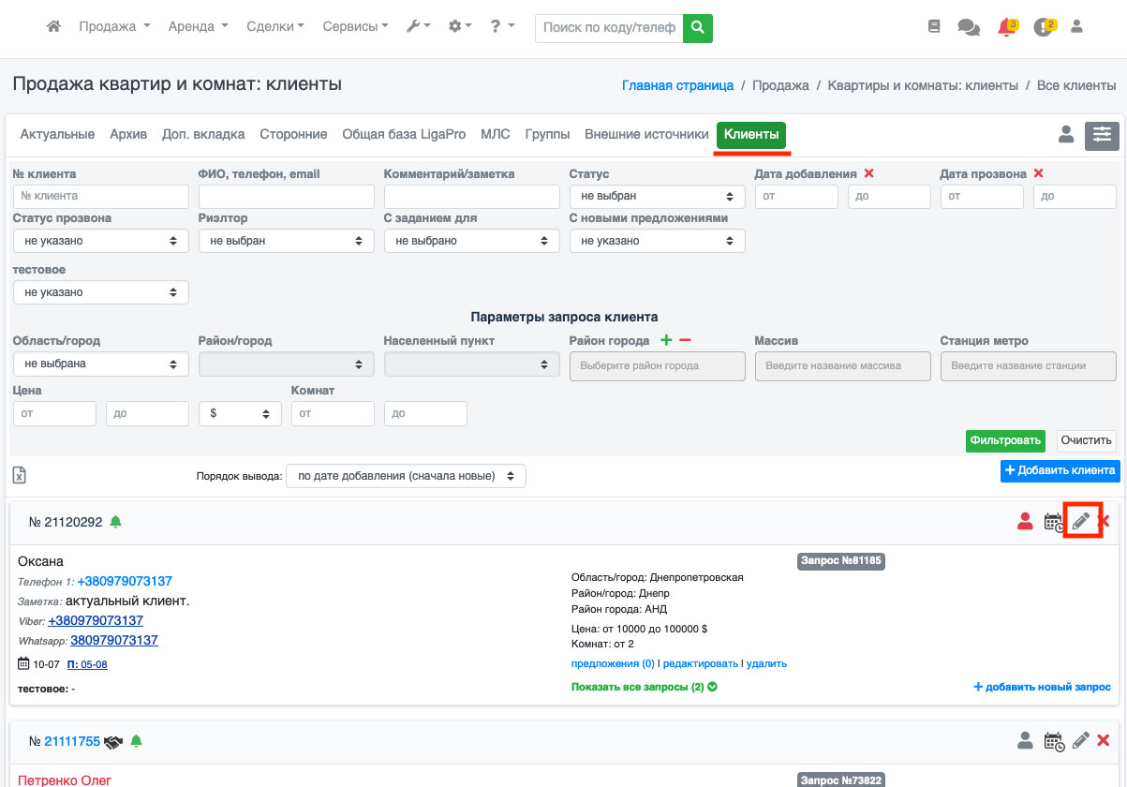
Task: Click the Фильтровать button
Action: click(x=1005, y=440)
